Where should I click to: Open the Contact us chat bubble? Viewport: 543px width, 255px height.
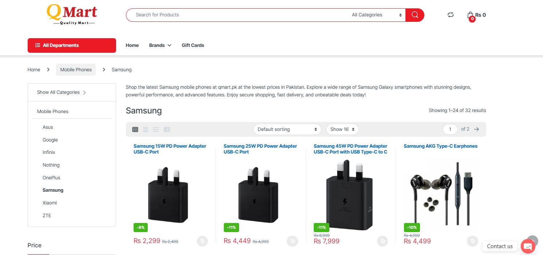pyautogui.click(x=527, y=246)
